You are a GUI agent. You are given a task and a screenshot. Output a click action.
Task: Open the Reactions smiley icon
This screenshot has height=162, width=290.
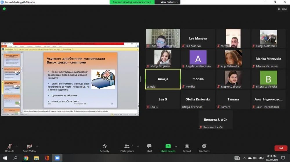click(x=204, y=146)
